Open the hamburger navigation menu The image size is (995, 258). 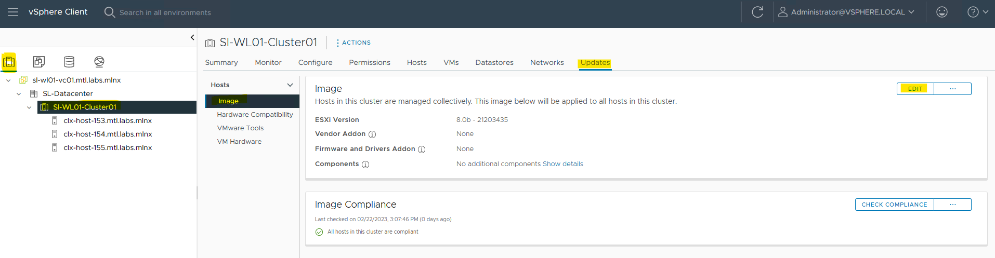[x=13, y=12]
